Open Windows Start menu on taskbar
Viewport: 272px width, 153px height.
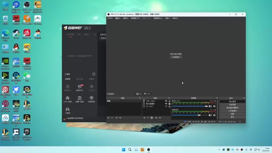pos(123,150)
